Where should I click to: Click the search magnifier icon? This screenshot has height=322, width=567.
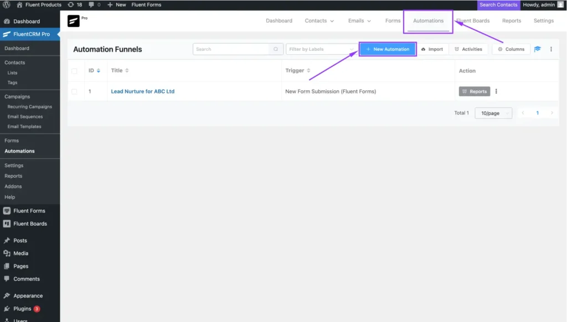[276, 49]
